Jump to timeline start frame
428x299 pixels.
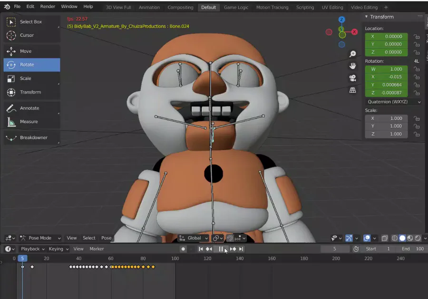point(201,249)
